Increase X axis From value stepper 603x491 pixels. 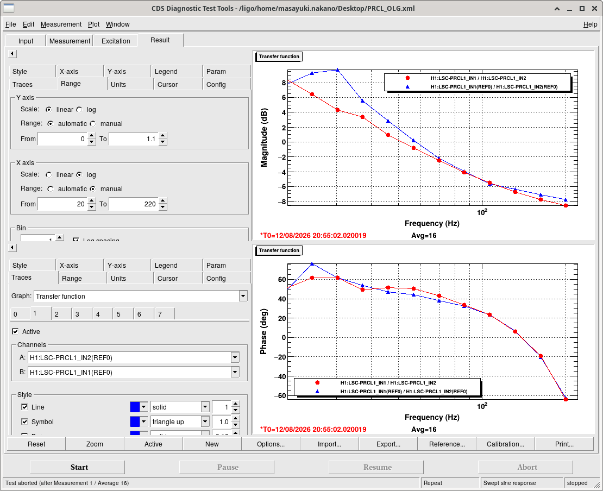(x=91, y=201)
